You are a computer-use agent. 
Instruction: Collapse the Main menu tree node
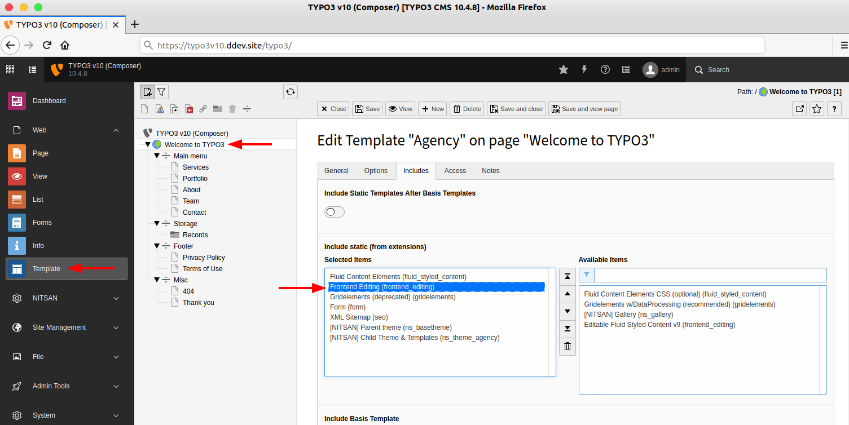click(x=157, y=156)
